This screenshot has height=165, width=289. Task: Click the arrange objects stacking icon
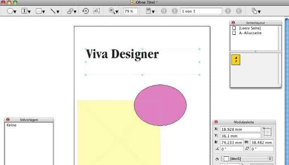(254, 11)
